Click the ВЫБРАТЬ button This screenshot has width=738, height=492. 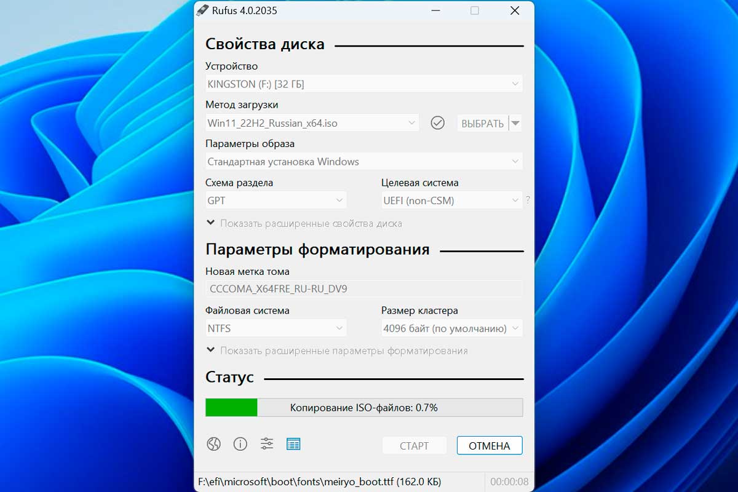coord(483,123)
